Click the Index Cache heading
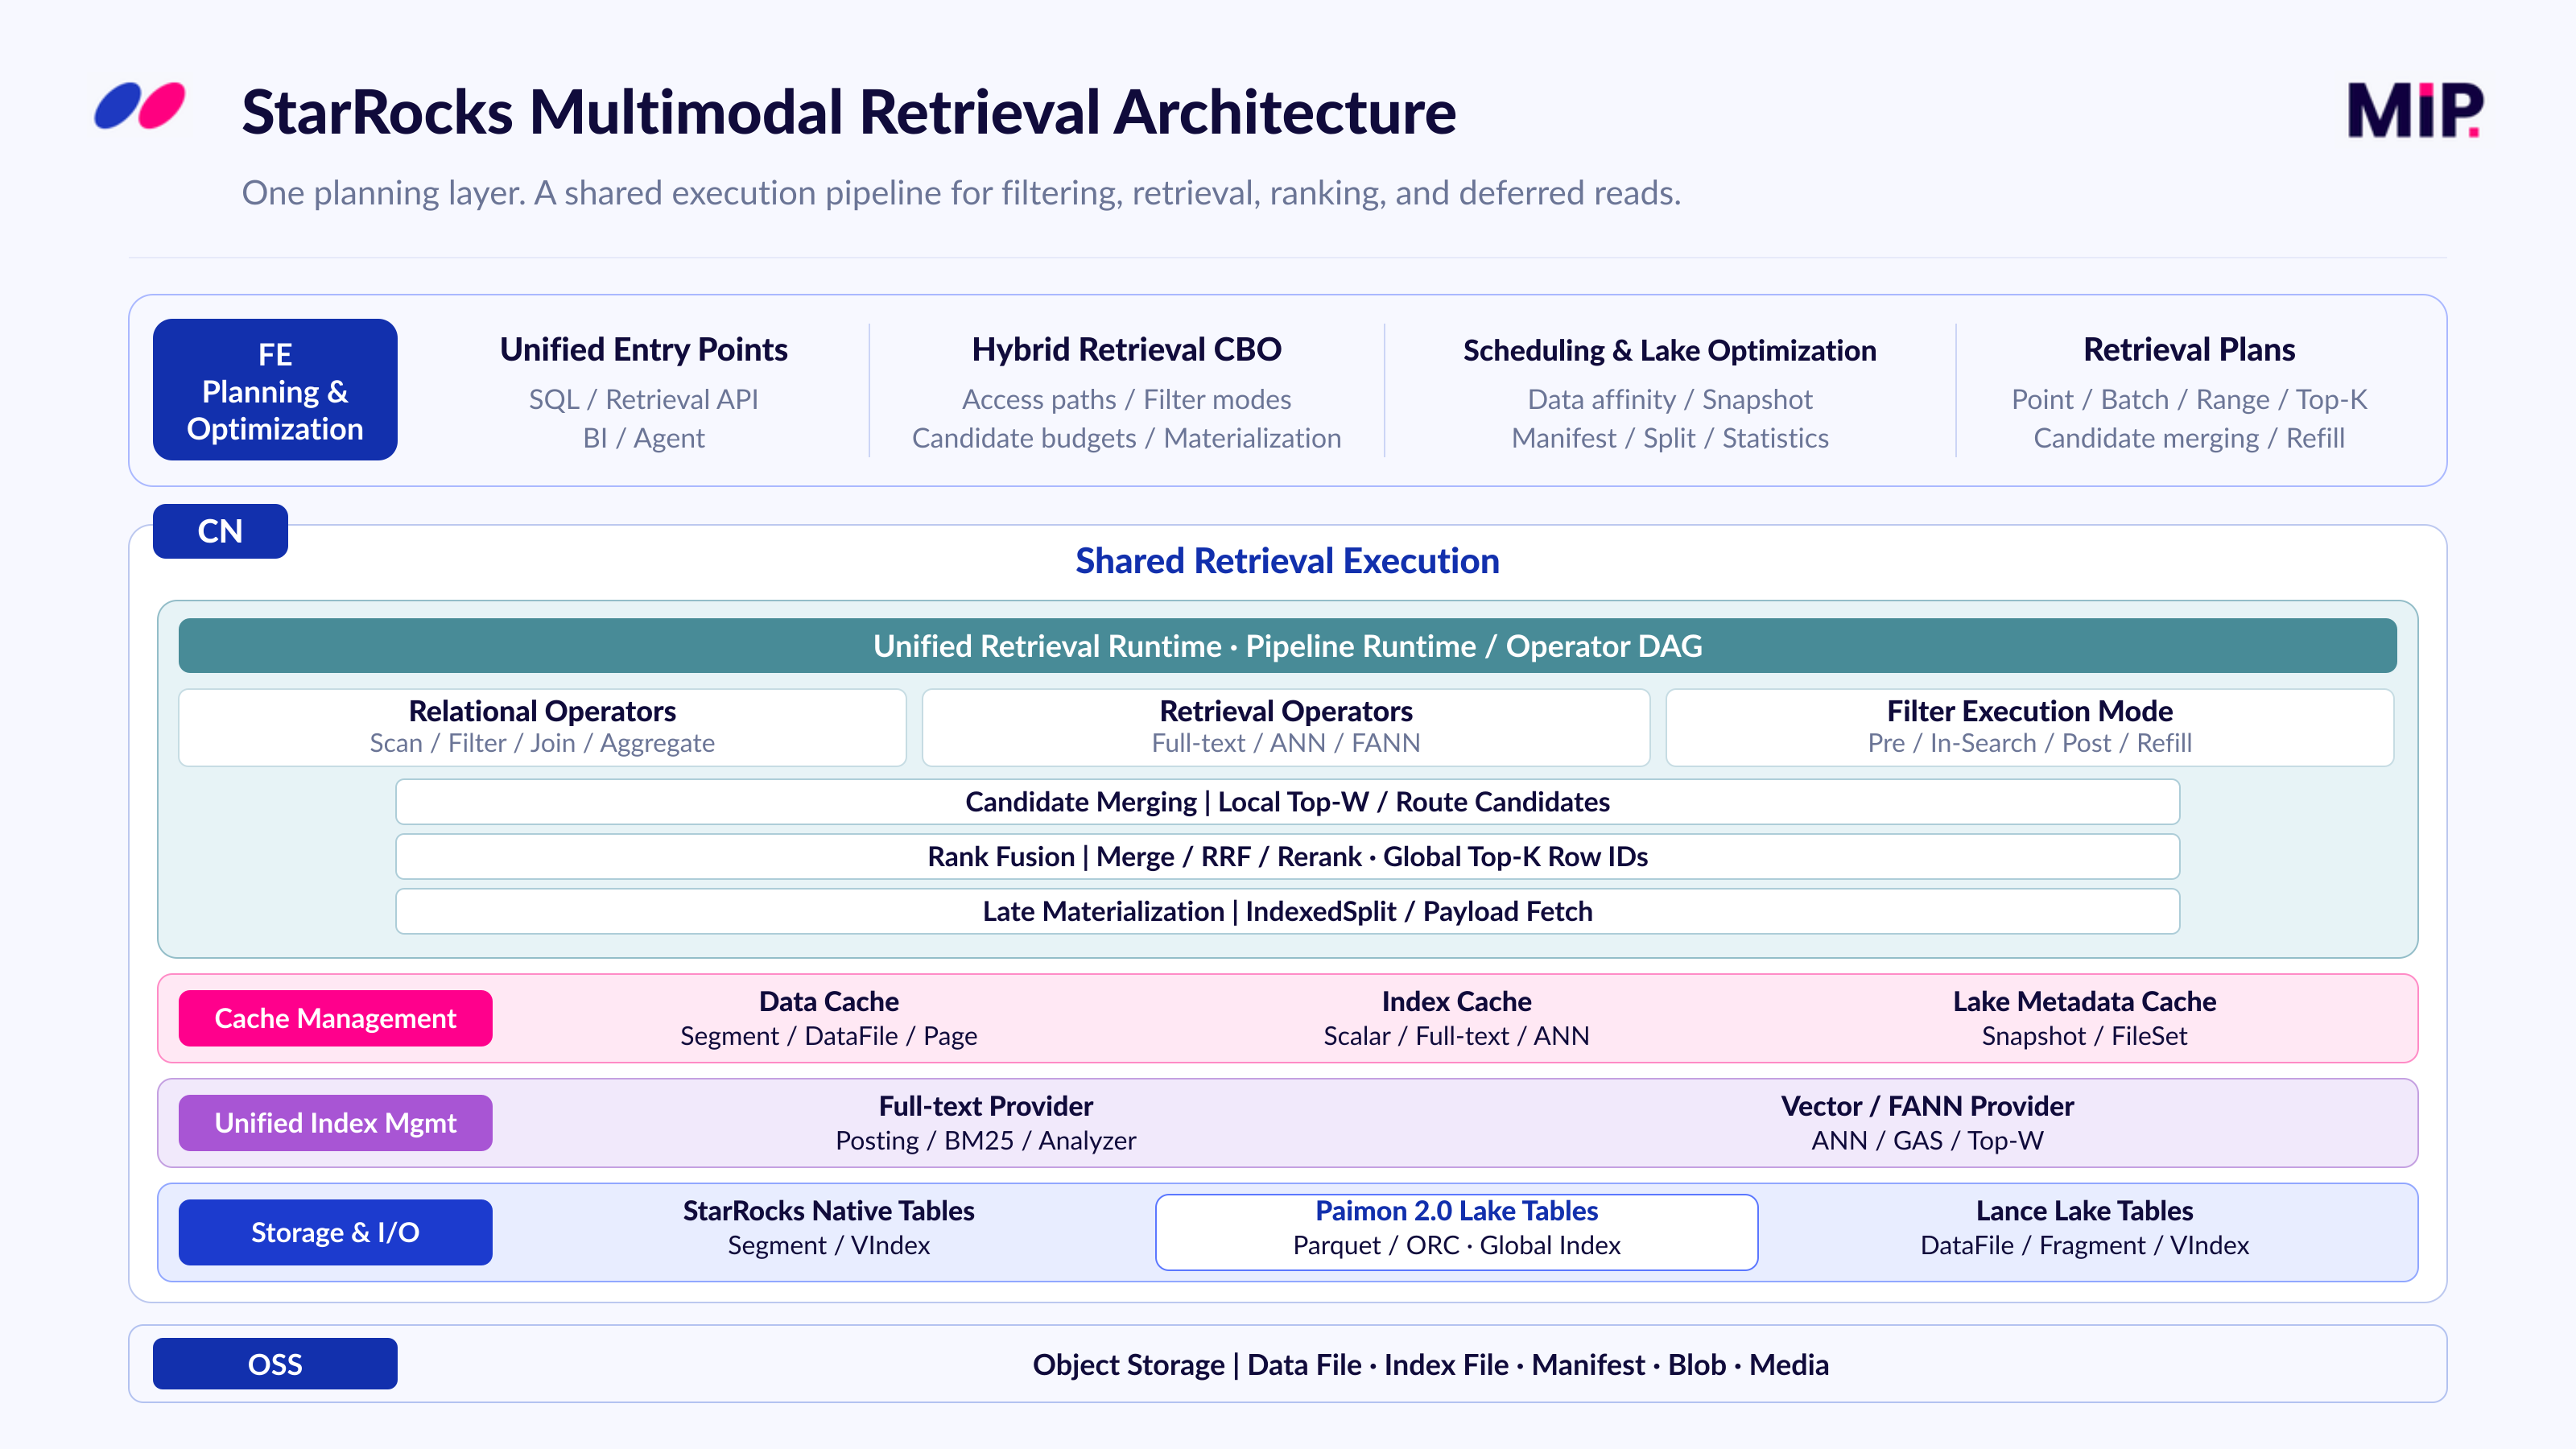The image size is (2576, 1449). [x=1457, y=1002]
